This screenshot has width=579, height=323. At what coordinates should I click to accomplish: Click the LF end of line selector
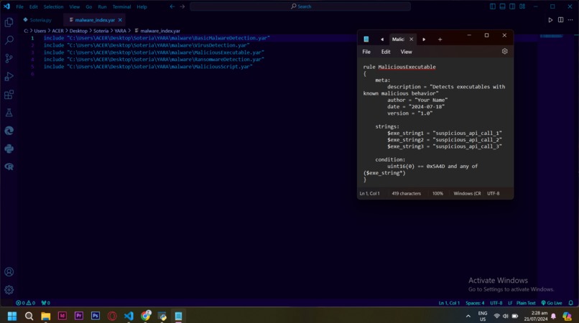point(510,303)
